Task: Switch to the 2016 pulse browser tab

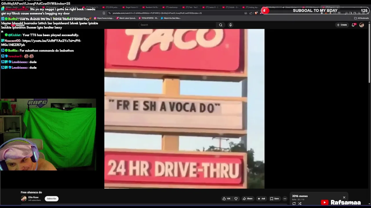Action: pos(110,7)
